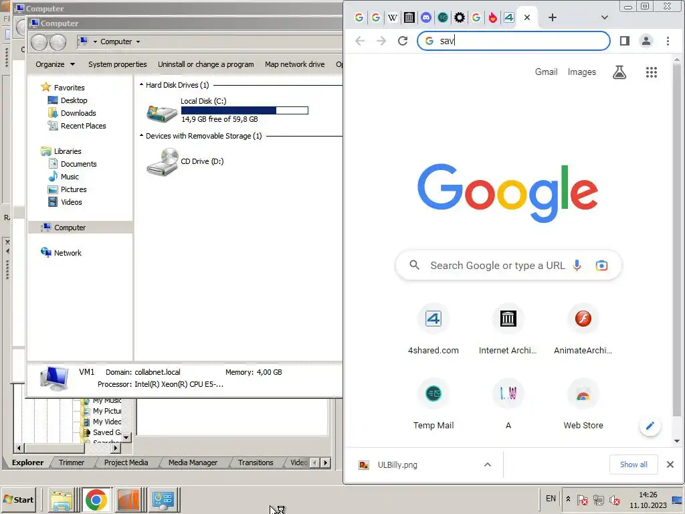685x514 pixels.
Task: Collapse the Hard Disk Drives group
Action: [142, 85]
